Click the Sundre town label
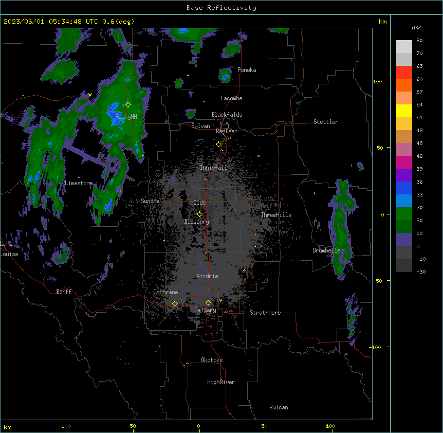This screenshot has height=433, width=443. pos(150,201)
